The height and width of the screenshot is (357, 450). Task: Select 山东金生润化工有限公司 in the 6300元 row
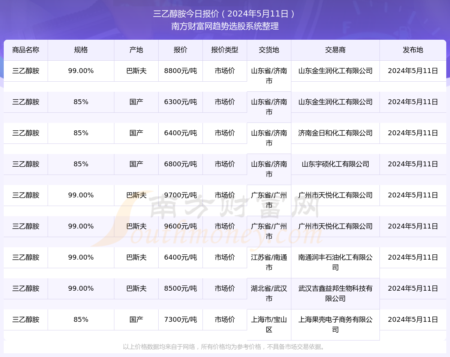[335, 102]
